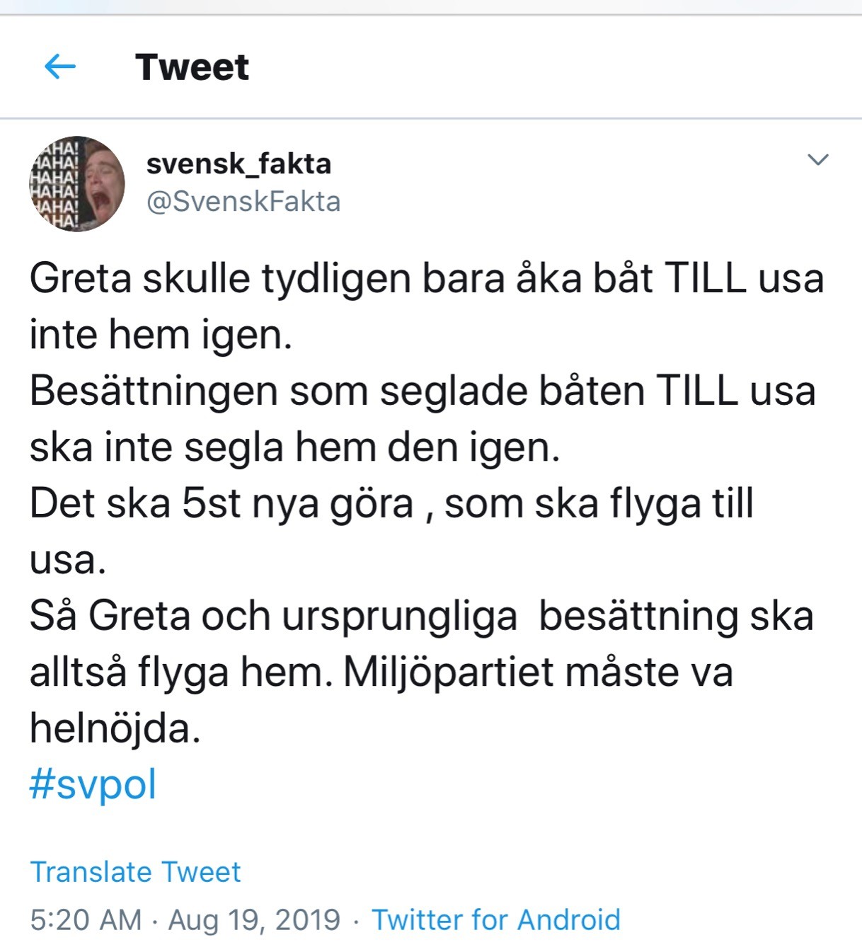The image size is (862, 952).
Task: Click the line starting "Besättningen som seglade"
Action: point(422,391)
